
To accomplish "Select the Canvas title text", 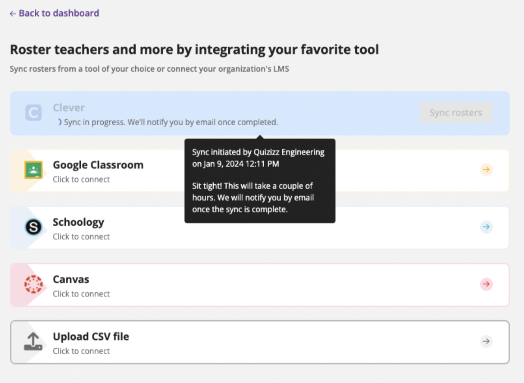I will pyautogui.click(x=71, y=279).
